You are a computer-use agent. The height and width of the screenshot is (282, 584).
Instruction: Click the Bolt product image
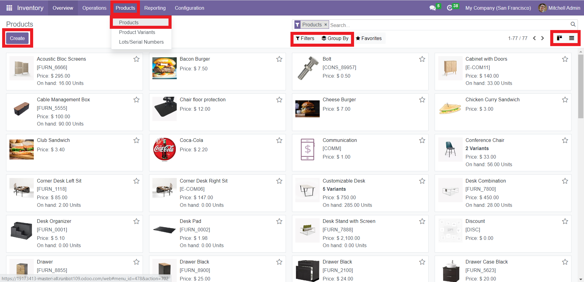(308, 68)
